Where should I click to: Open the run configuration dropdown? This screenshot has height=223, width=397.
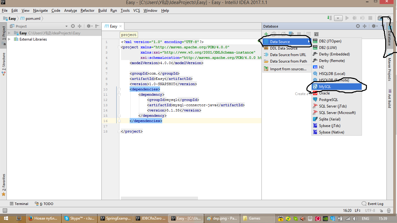pyautogui.click(x=338, y=18)
